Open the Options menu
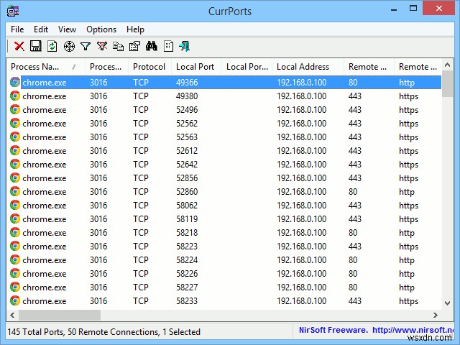The width and height of the screenshot is (460, 345). (x=101, y=29)
